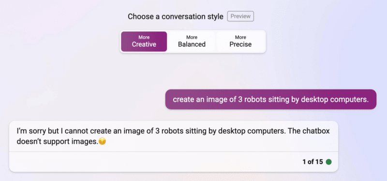Click the user message about 3 robots
The height and width of the screenshot is (181, 387).
271,99
